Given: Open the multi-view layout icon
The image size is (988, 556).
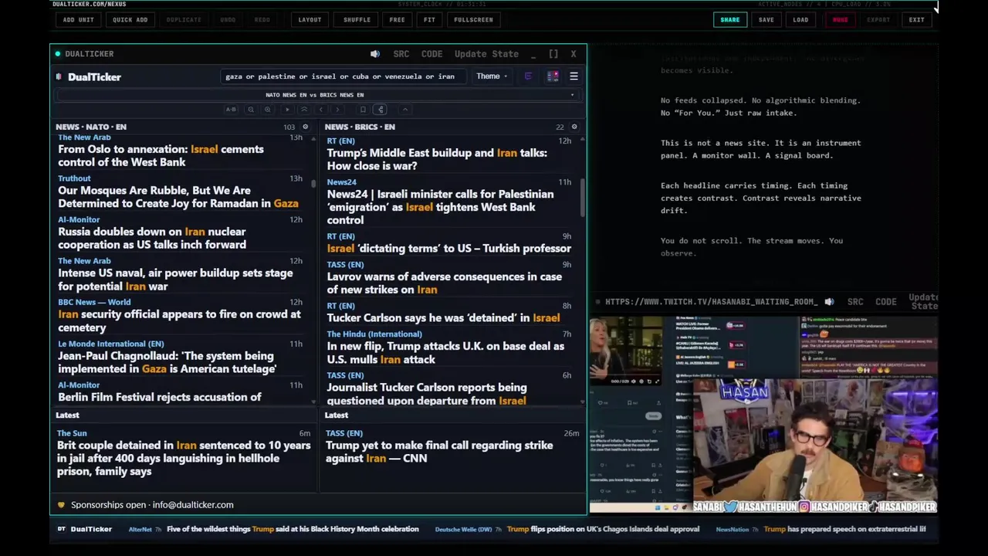Looking at the screenshot, I should pyautogui.click(x=553, y=76).
